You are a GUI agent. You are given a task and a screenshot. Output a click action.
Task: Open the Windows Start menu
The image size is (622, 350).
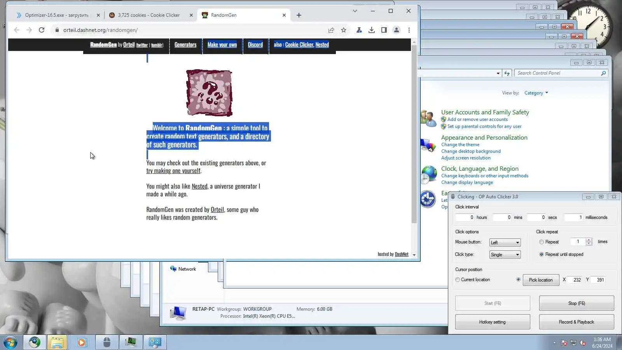tap(10, 342)
